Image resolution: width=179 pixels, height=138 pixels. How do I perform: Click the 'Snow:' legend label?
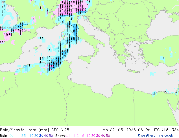point(60,136)
